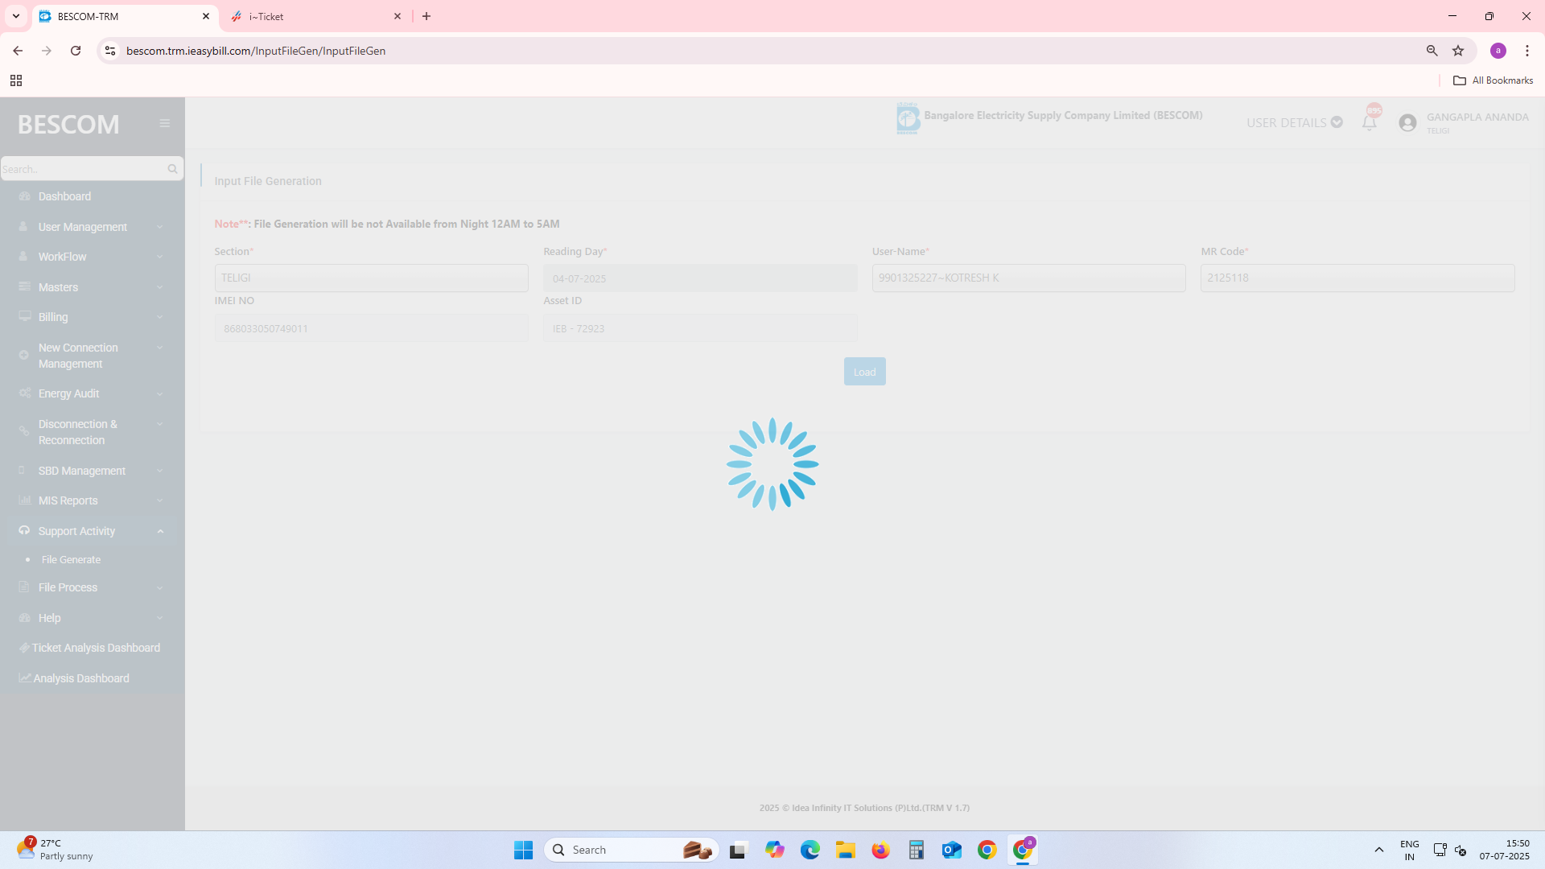
Task: Open Outlook from taskbar
Action: [x=951, y=850]
